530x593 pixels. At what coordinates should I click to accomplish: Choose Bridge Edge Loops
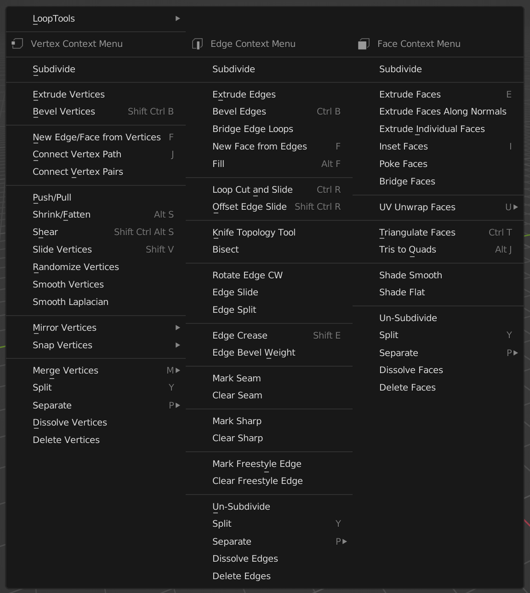(252, 129)
